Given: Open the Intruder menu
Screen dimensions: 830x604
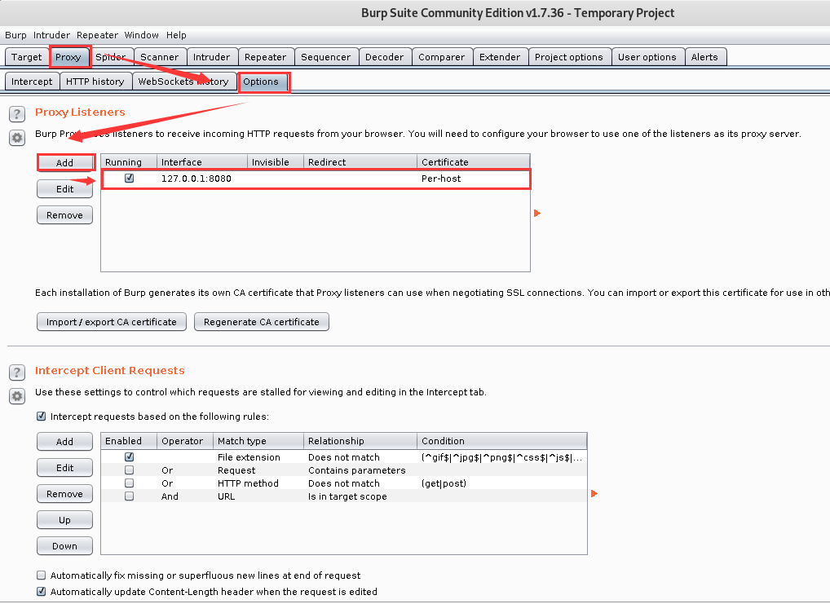Looking at the screenshot, I should pyautogui.click(x=51, y=35).
